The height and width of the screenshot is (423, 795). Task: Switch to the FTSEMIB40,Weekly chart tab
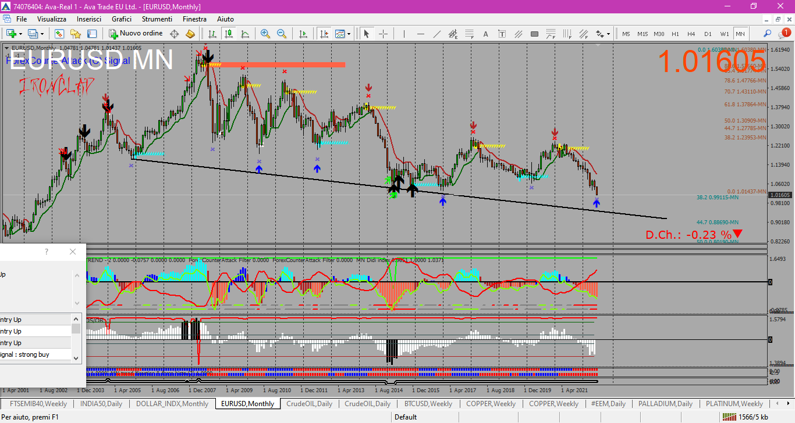coord(38,403)
